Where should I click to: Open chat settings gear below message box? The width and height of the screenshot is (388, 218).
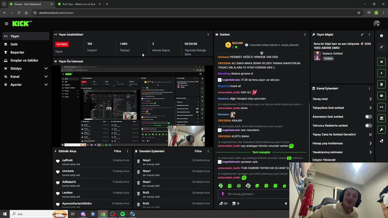point(286,203)
